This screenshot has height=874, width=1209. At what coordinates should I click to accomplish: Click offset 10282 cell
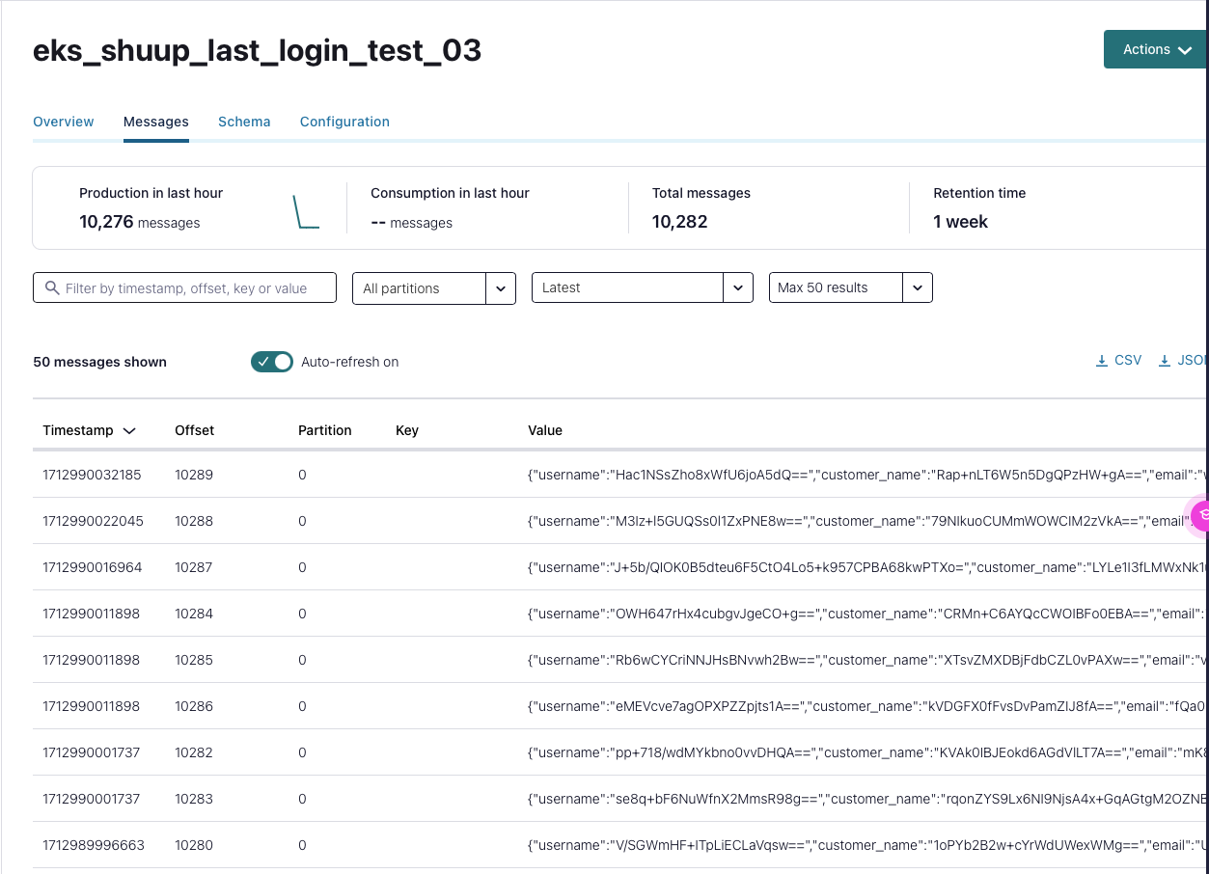click(194, 752)
